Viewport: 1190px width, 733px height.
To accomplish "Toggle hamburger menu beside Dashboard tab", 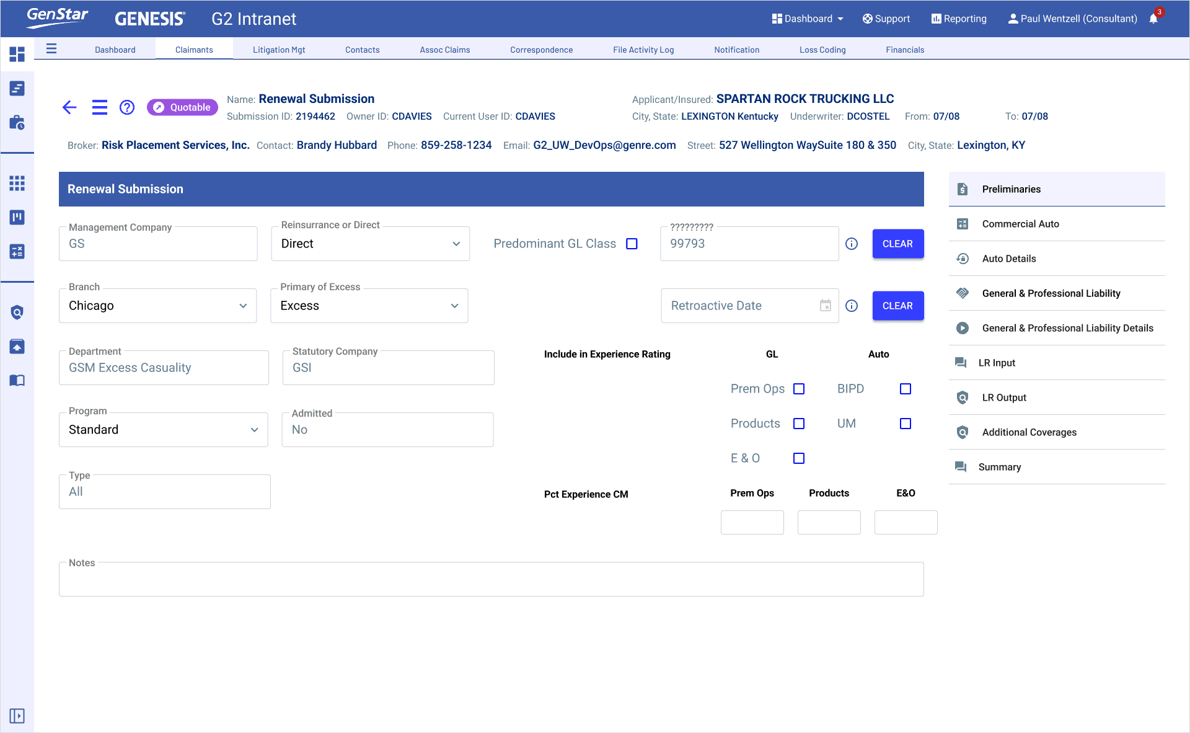I will tap(51, 49).
